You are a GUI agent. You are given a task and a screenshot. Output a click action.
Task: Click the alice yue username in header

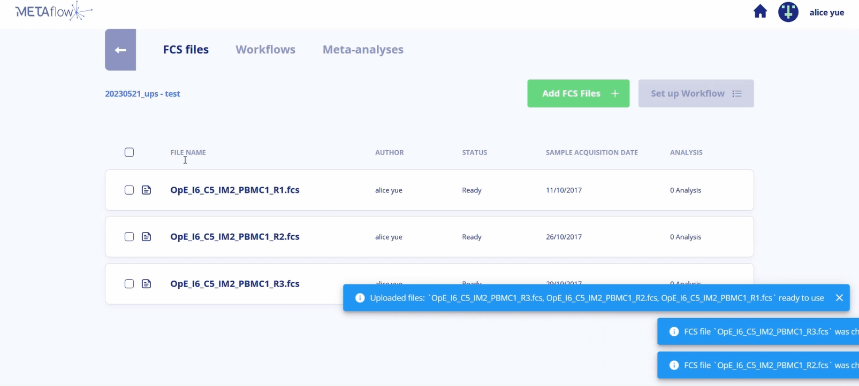826,12
